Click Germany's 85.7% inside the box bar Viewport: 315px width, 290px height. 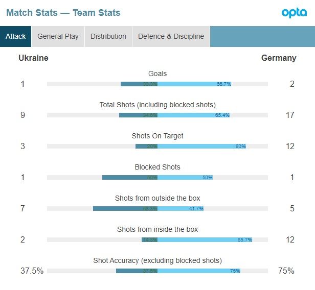pos(205,240)
